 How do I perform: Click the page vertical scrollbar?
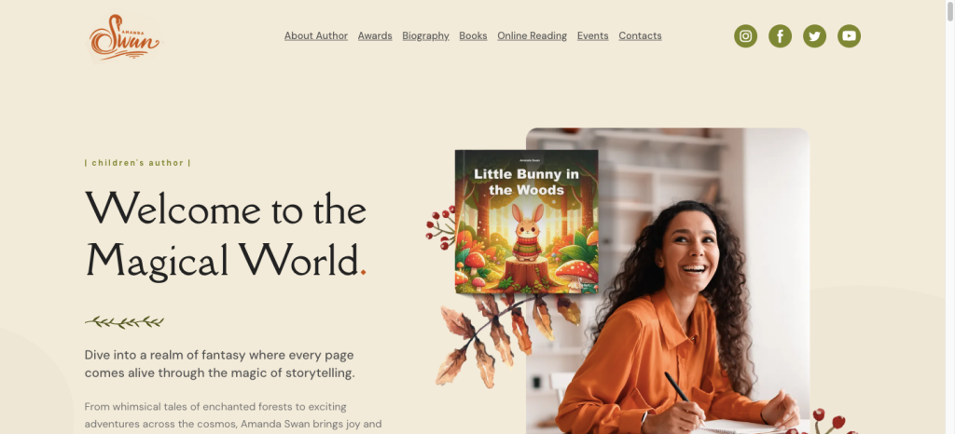(x=949, y=217)
